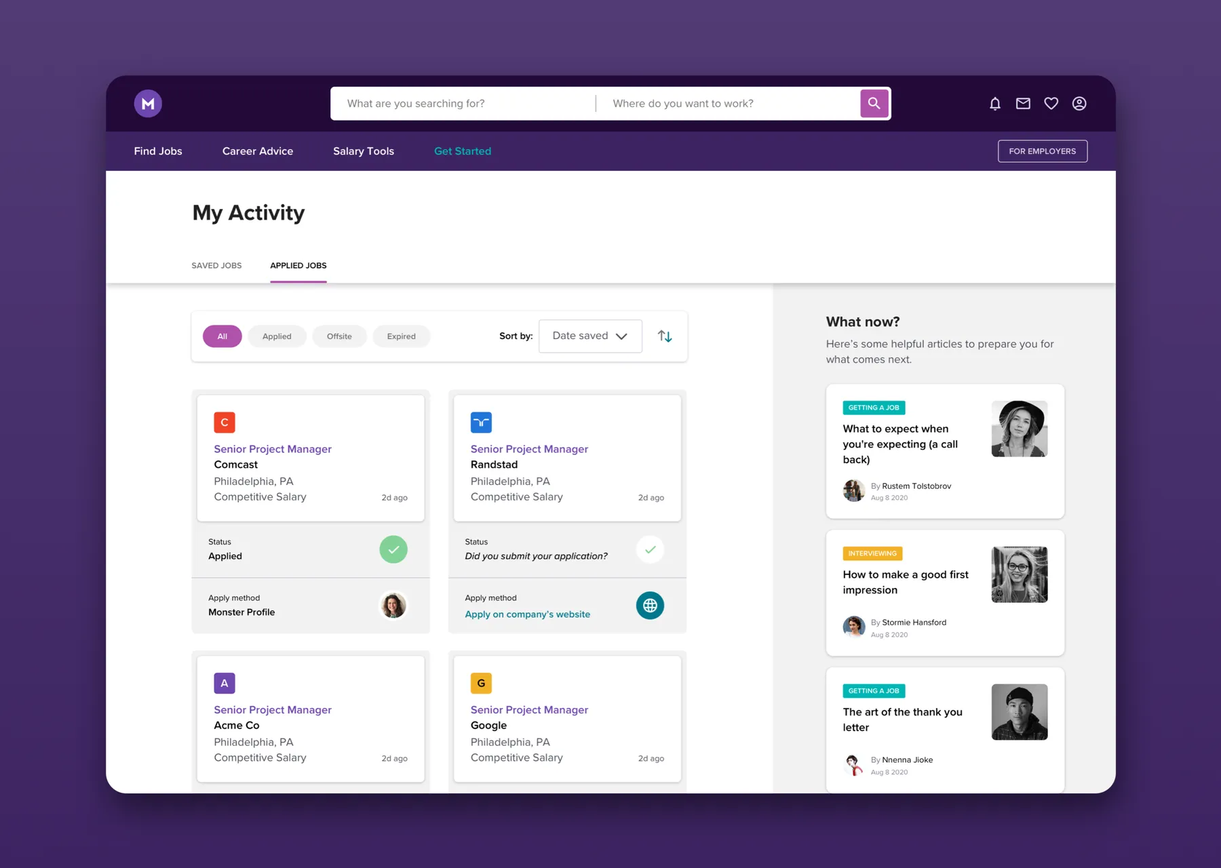Click the Randstad logo icon
This screenshot has width=1221, height=868.
click(481, 422)
